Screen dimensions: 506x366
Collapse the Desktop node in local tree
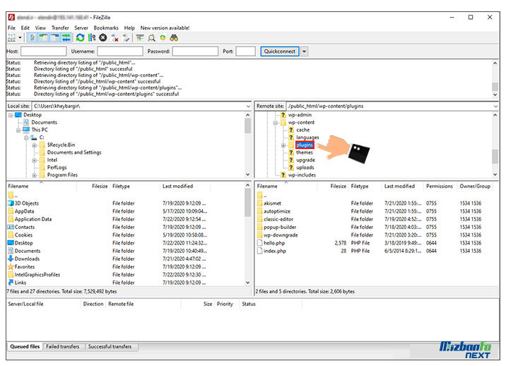coord(11,115)
